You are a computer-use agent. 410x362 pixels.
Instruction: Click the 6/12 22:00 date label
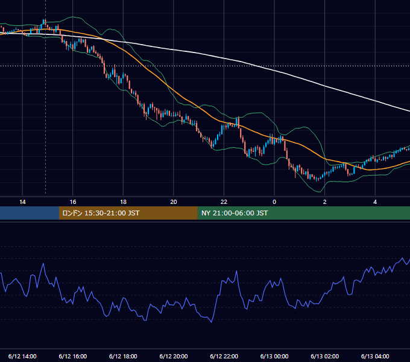(224, 356)
